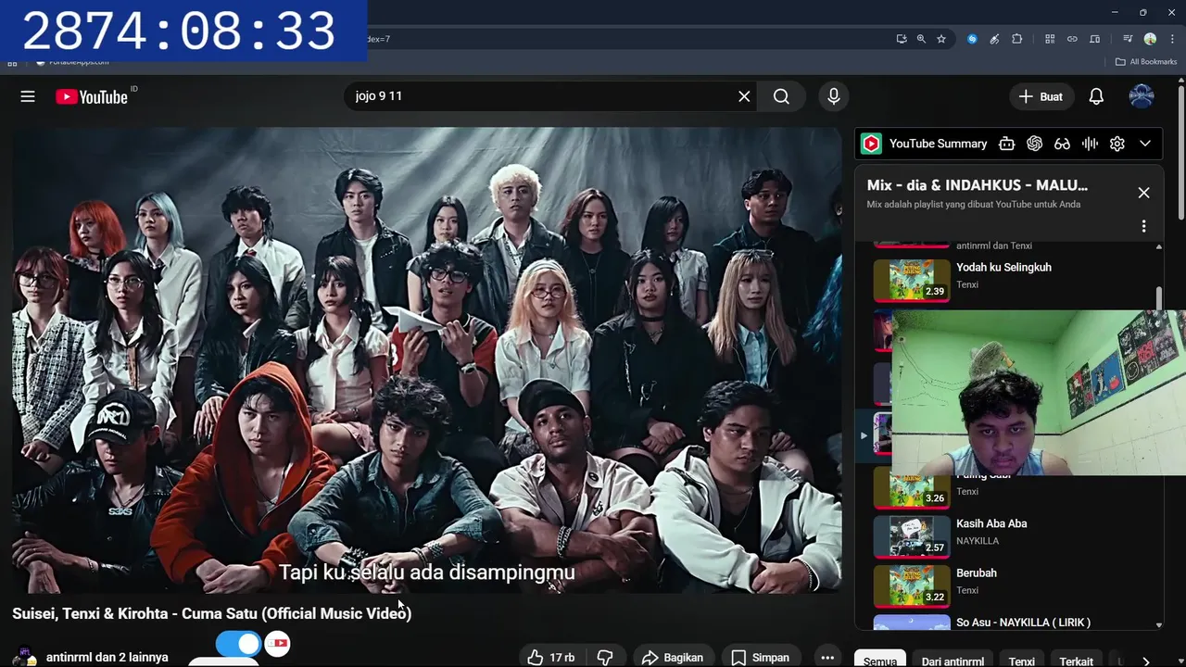Bookmark this page with star icon
Screen dimensions: 1186x667
(x=941, y=39)
